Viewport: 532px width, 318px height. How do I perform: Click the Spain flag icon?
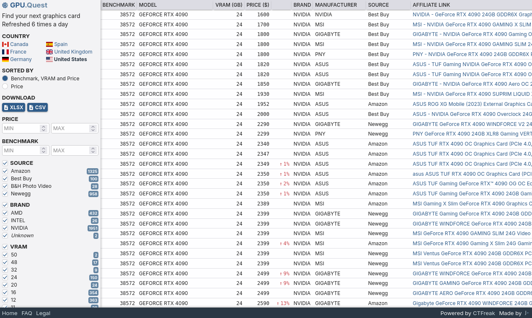[x=49, y=44]
